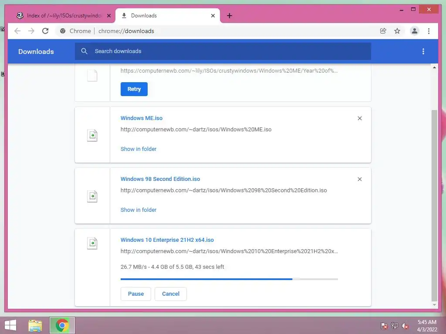Close the Downloads tab
446x334 pixels.
[x=213, y=16]
